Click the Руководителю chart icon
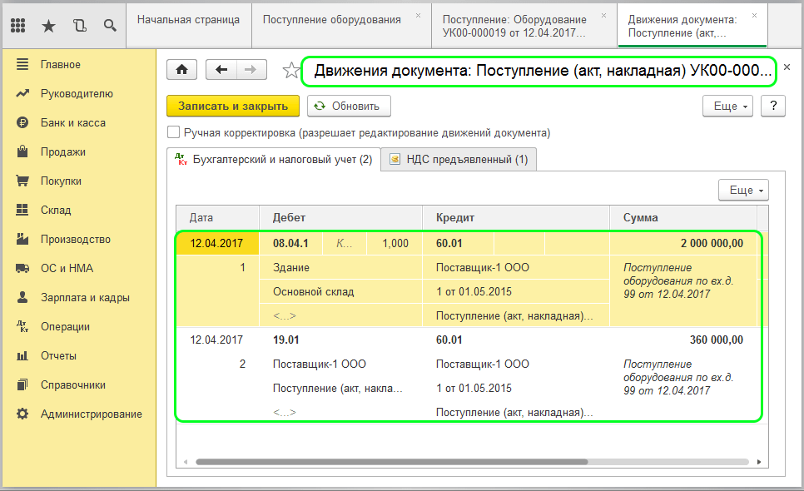The width and height of the screenshot is (804, 491). point(22,94)
